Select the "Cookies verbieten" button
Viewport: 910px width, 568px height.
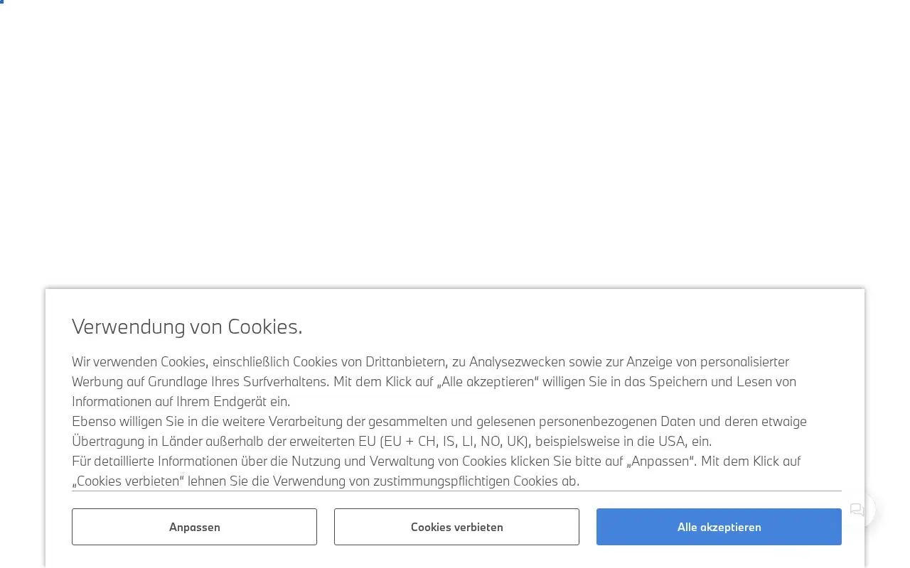(x=456, y=527)
